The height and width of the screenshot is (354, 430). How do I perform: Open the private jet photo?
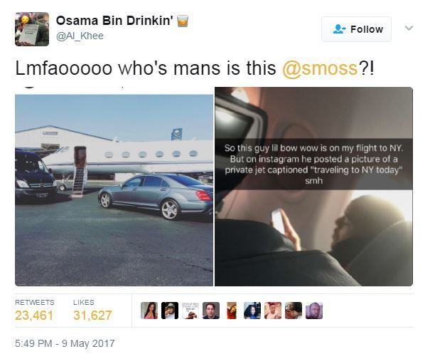tap(114, 187)
